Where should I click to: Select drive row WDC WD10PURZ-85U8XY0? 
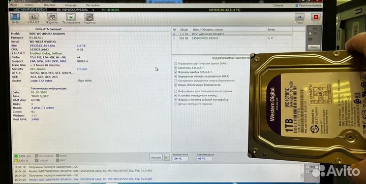click(232, 34)
